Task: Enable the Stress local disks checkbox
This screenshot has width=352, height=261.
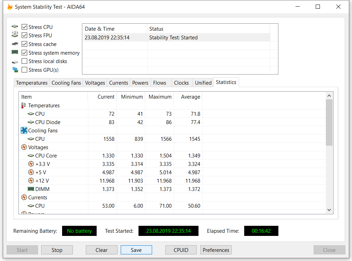Action: point(24,61)
